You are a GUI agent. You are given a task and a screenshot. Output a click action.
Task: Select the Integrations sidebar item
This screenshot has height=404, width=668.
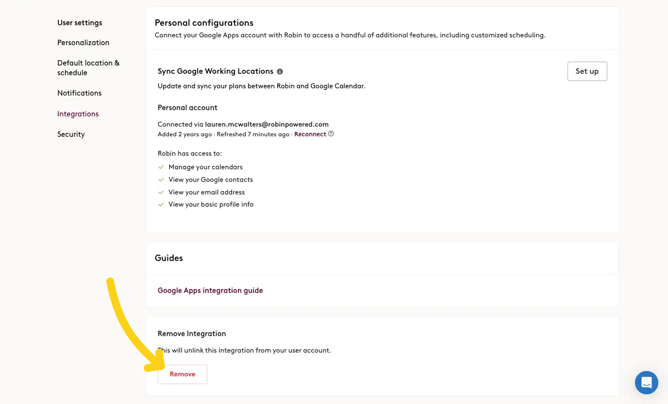pos(78,114)
